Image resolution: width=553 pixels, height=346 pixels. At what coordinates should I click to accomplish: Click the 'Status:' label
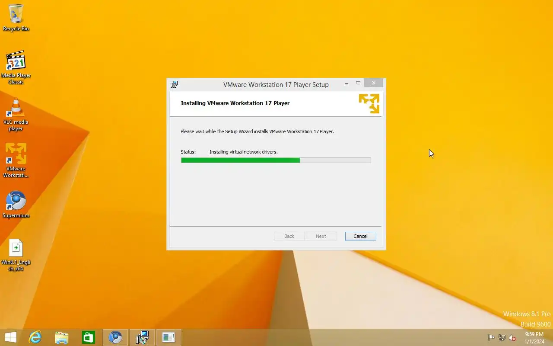pos(188,152)
